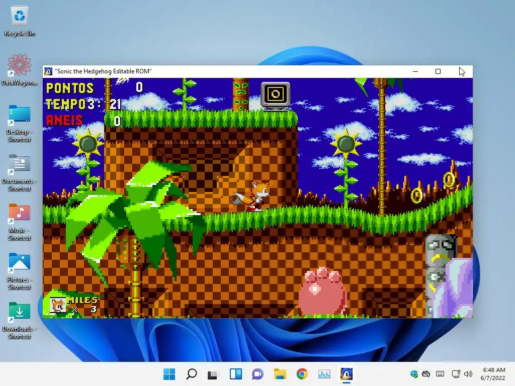The height and width of the screenshot is (386, 515).
Task: Click the TEMPO timer label
Action: tap(66, 104)
